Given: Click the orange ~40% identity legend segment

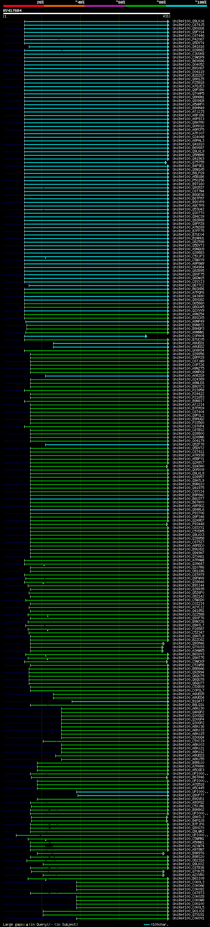Looking at the screenshot, I should click(64, 6).
